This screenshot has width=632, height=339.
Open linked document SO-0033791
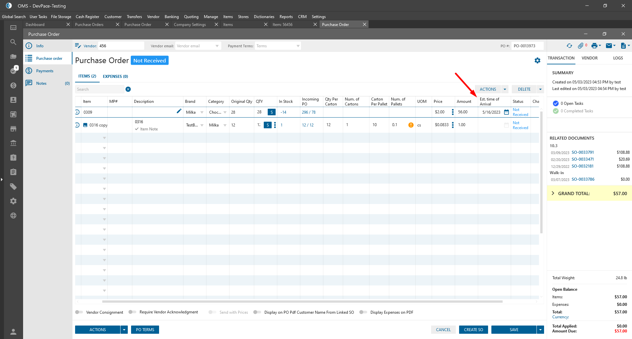point(583,152)
